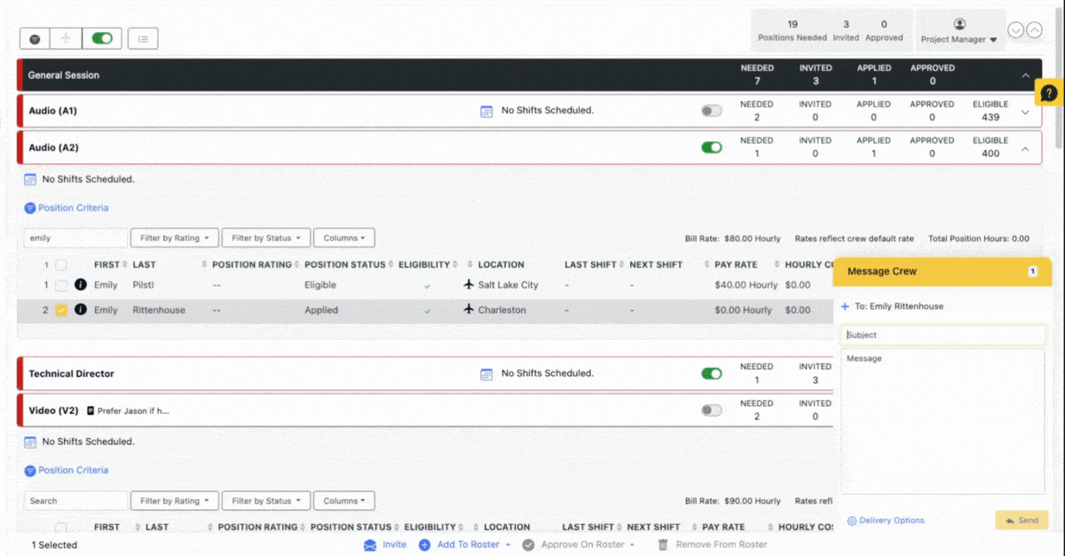Click the Subject field in Message Crew

(x=943, y=335)
